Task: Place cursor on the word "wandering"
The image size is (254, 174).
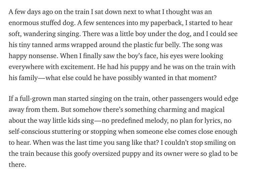Action: click(39, 34)
